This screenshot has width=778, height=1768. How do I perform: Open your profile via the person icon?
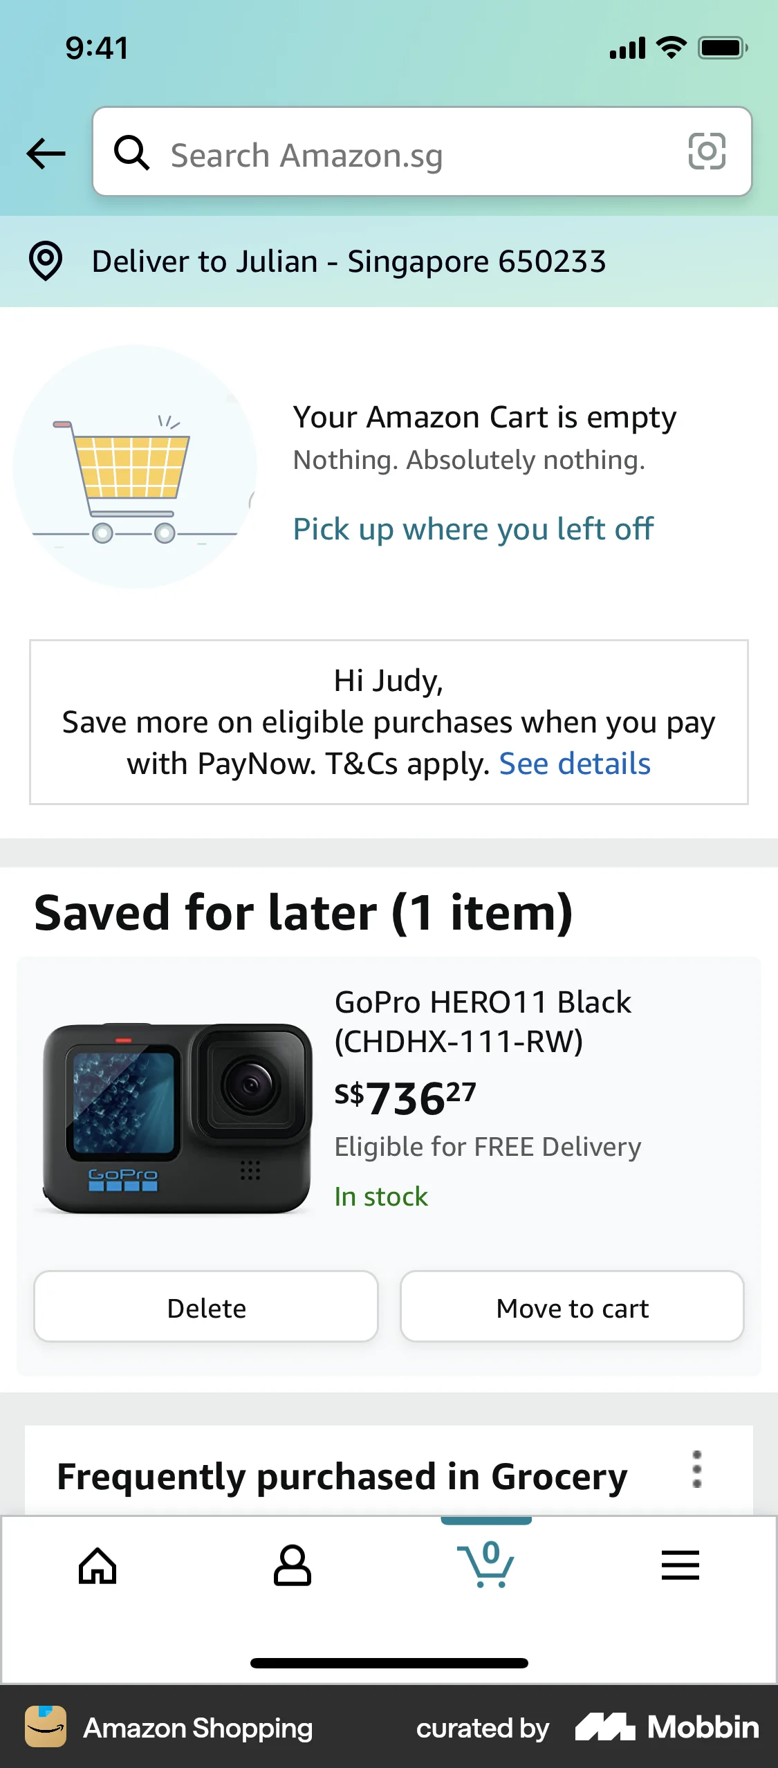[x=292, y=1568]
